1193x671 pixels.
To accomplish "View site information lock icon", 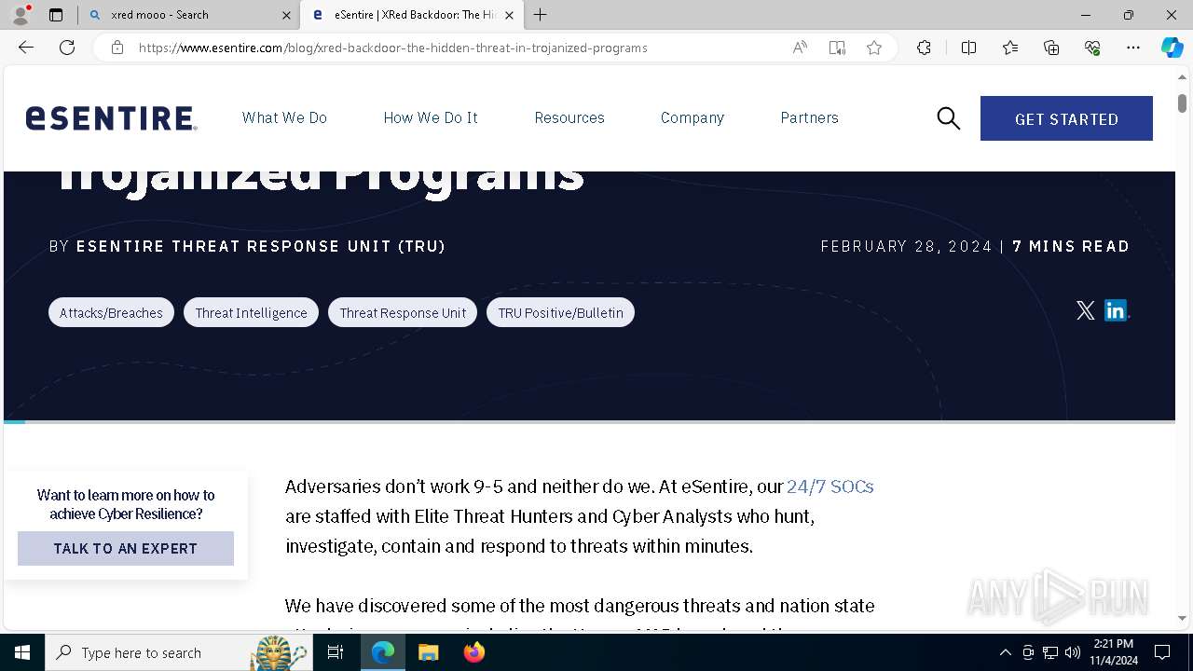I will [117, 48].
